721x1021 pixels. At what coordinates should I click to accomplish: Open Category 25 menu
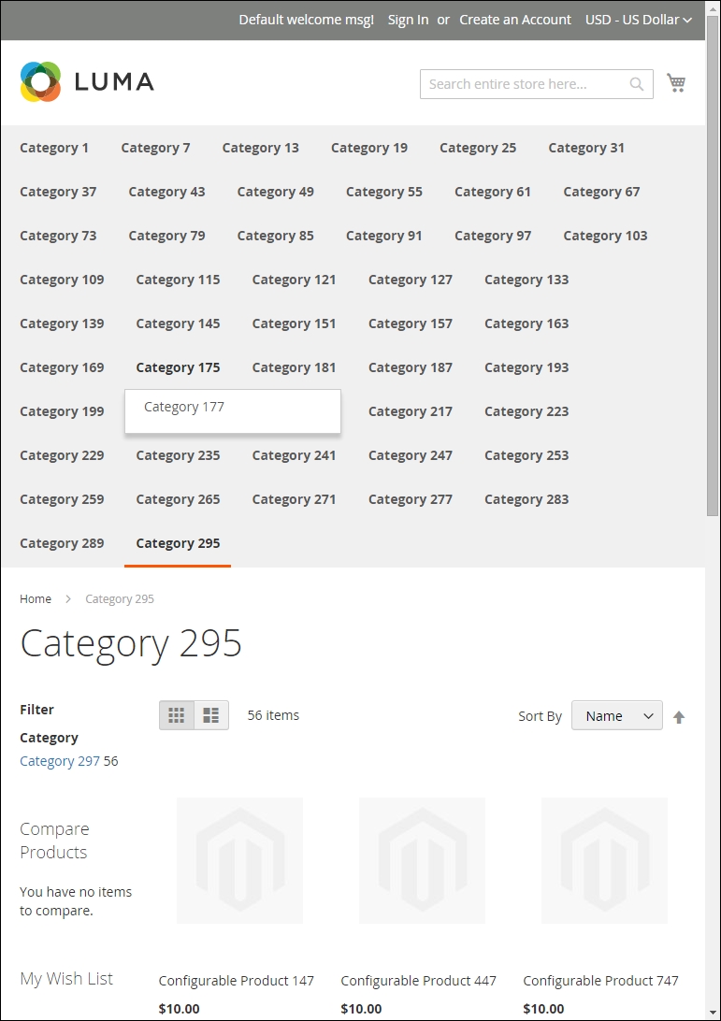[x=478, y=148]
